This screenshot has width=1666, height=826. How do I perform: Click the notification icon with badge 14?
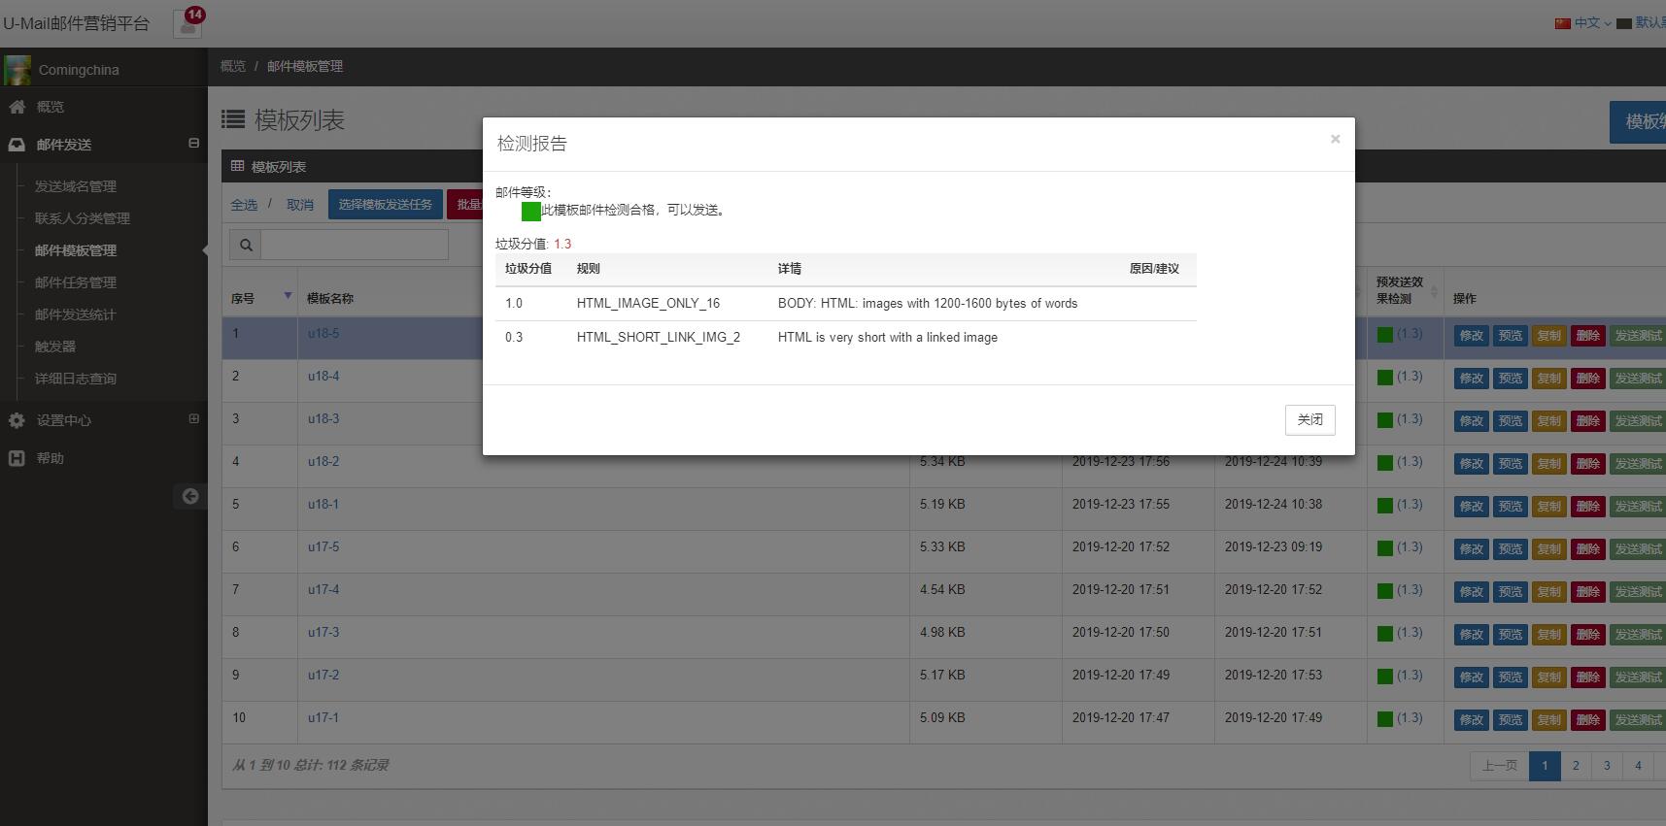tap(187, 23)
